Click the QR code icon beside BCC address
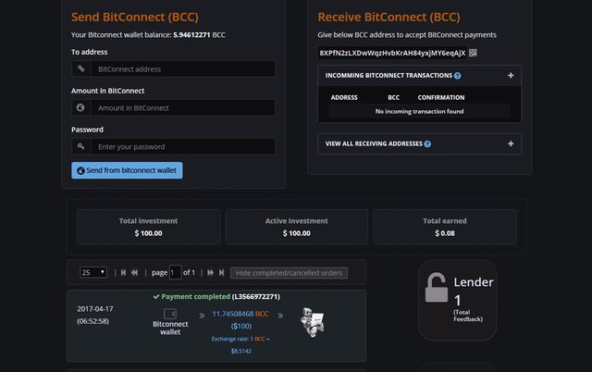 point(473,53)
